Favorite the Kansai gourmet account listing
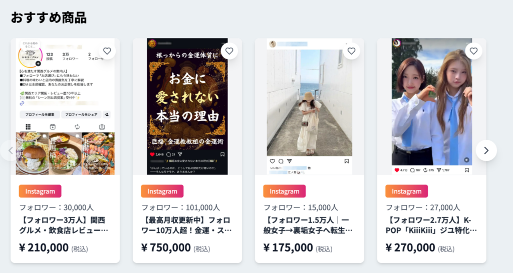The width and height of the screenshot is (513, 273). pyautogui.click(x=107, y=51)
